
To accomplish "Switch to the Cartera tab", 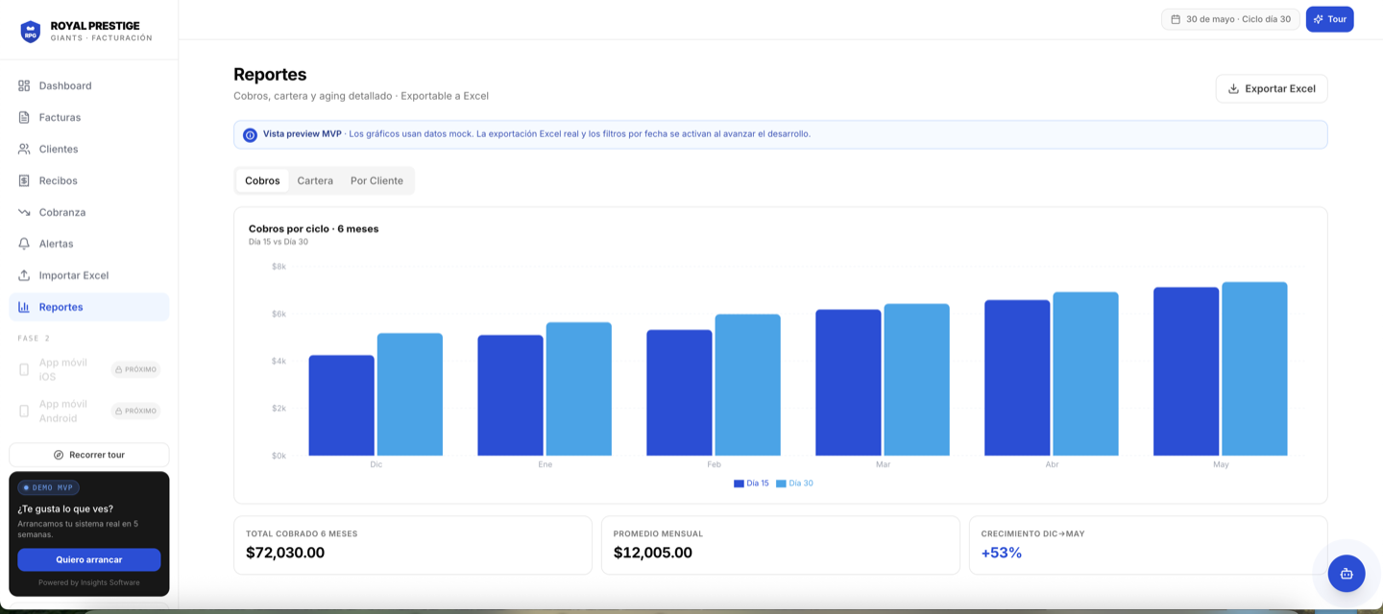I will 315,180.
